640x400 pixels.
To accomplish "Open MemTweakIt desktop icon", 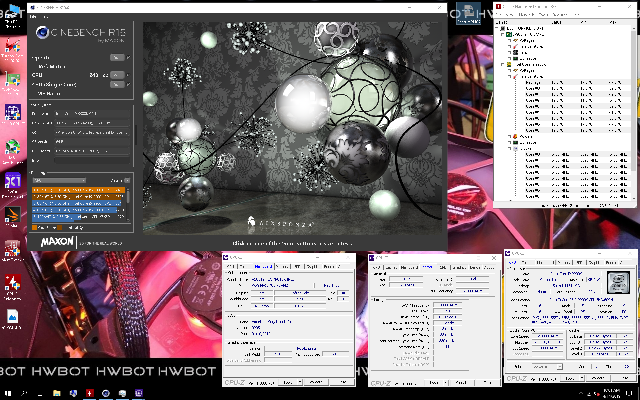I will (13, 251).
